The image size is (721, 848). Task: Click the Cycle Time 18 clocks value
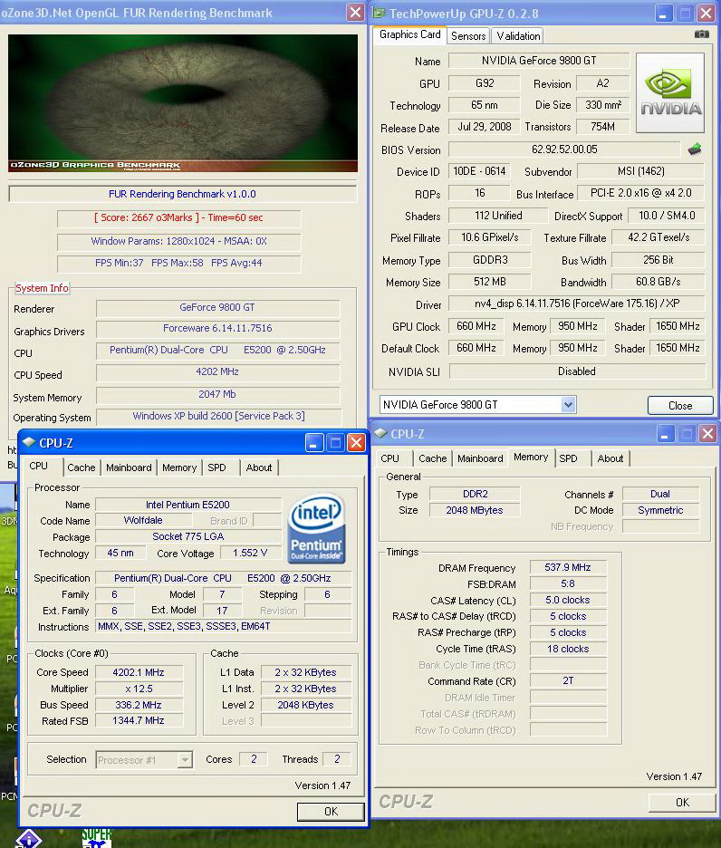click(567, 649)
